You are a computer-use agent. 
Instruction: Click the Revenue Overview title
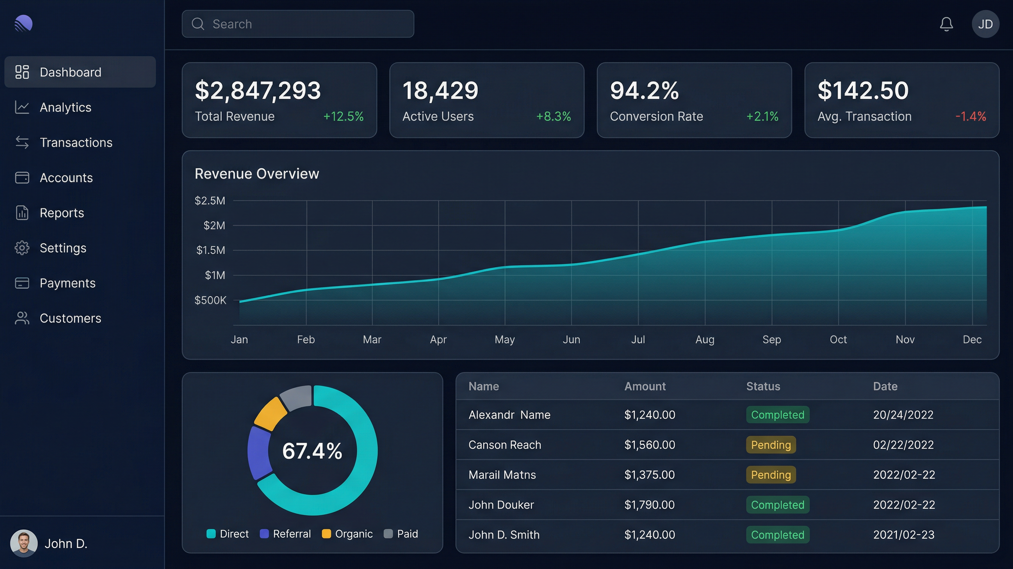(257, 174)
